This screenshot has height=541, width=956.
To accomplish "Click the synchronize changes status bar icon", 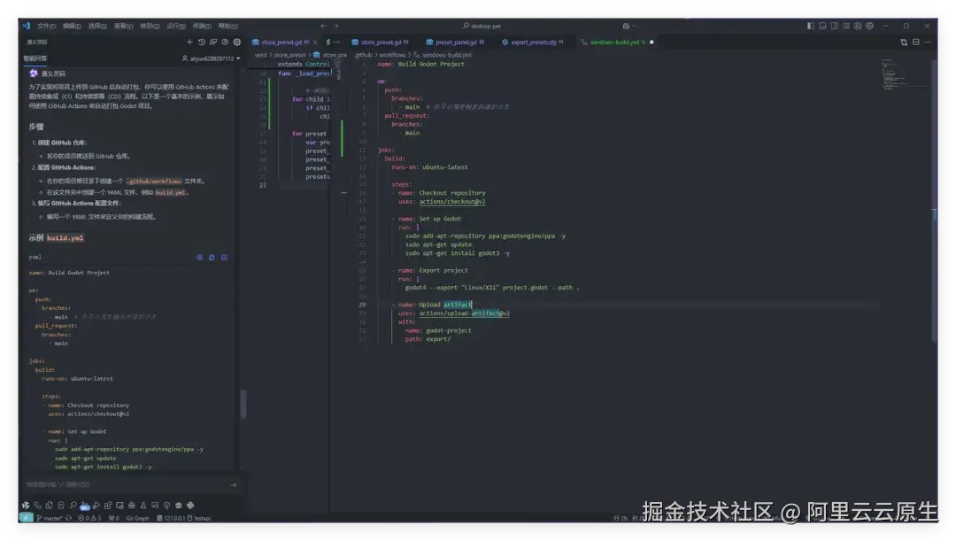I will (69, 519).
